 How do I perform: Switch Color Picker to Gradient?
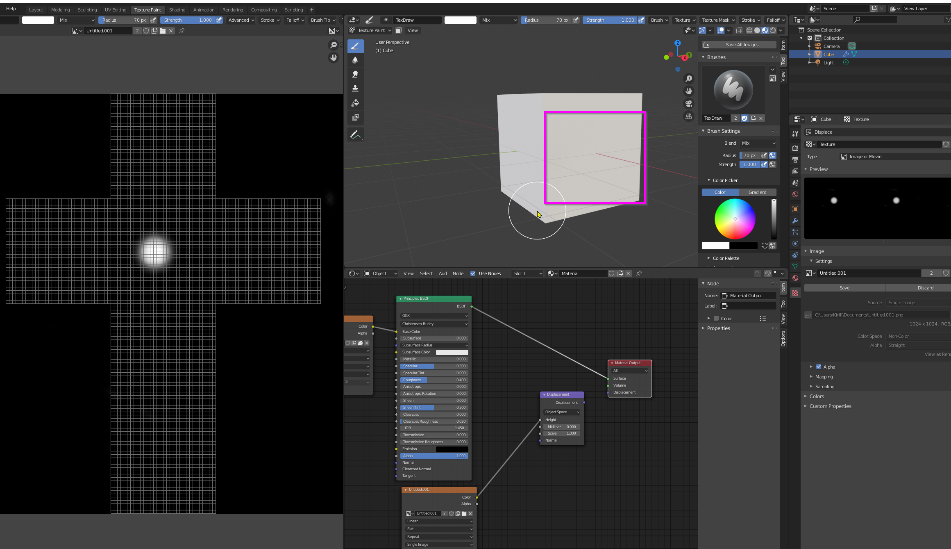point(757,192)
